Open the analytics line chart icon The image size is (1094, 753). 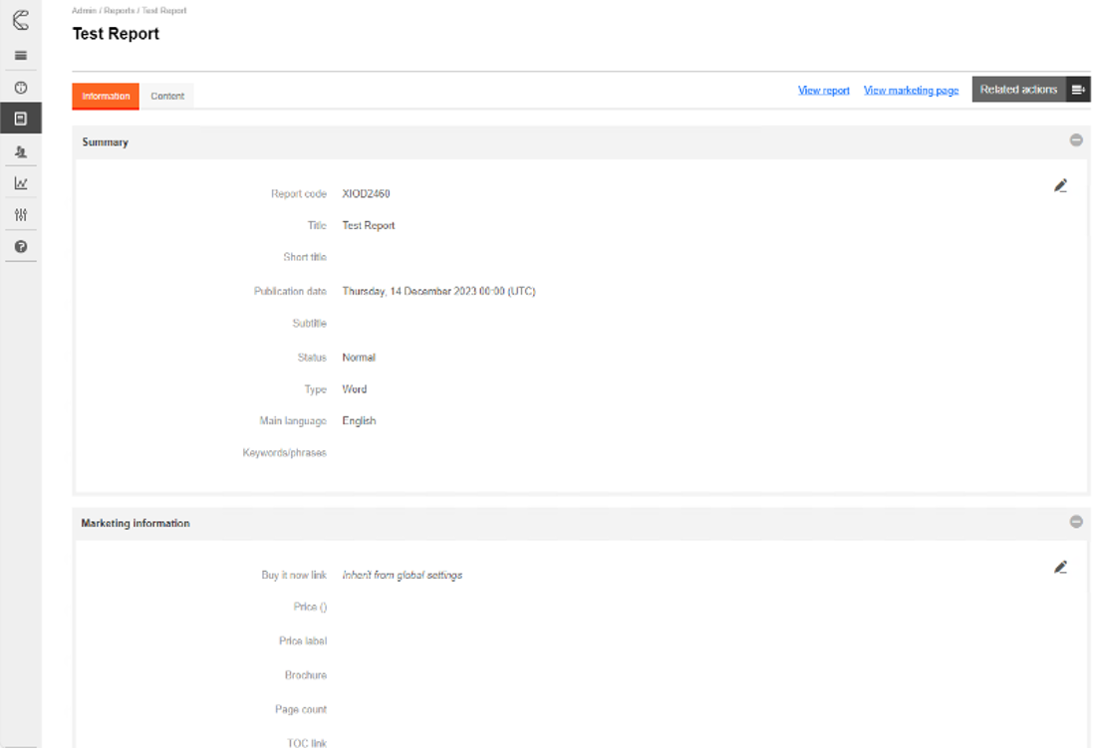20,183
